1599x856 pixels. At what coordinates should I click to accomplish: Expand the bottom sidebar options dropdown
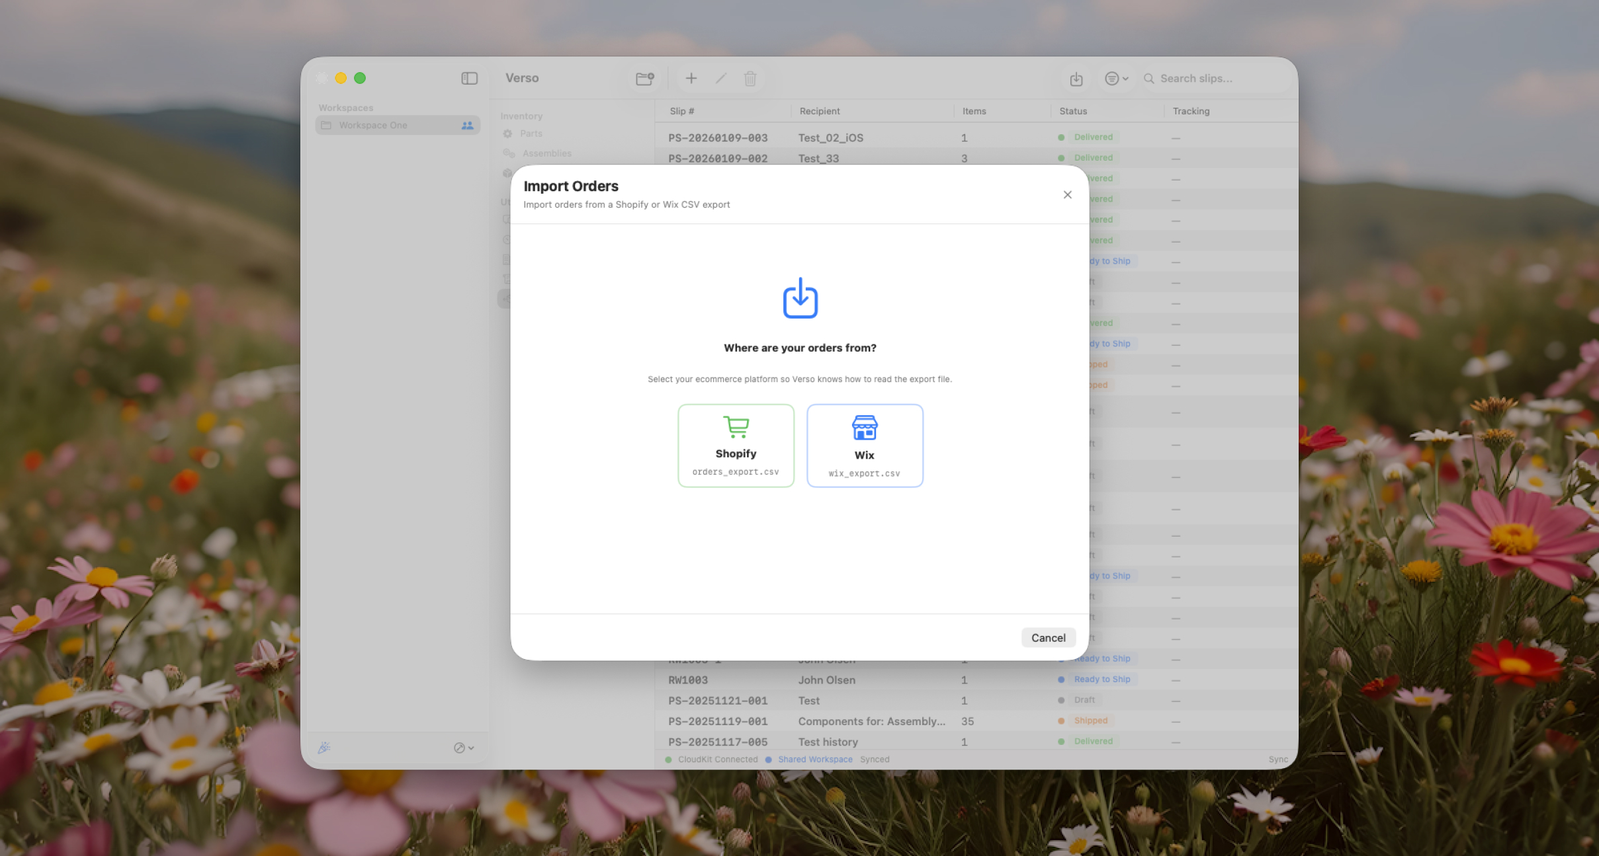tap(463, 748)
